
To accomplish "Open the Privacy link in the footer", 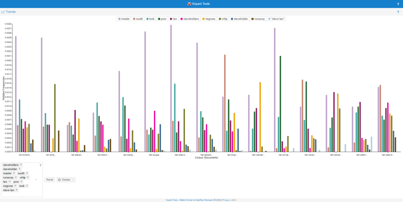I will point(225,200).
